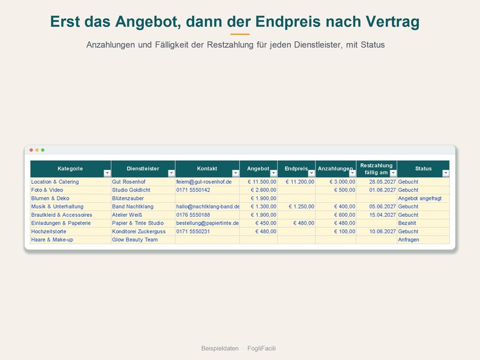The width and height of the screenshot is (480, 360).
Task: Select the cell 'Papier & Tinte Studio'
Action: click(x=143, y=223)
